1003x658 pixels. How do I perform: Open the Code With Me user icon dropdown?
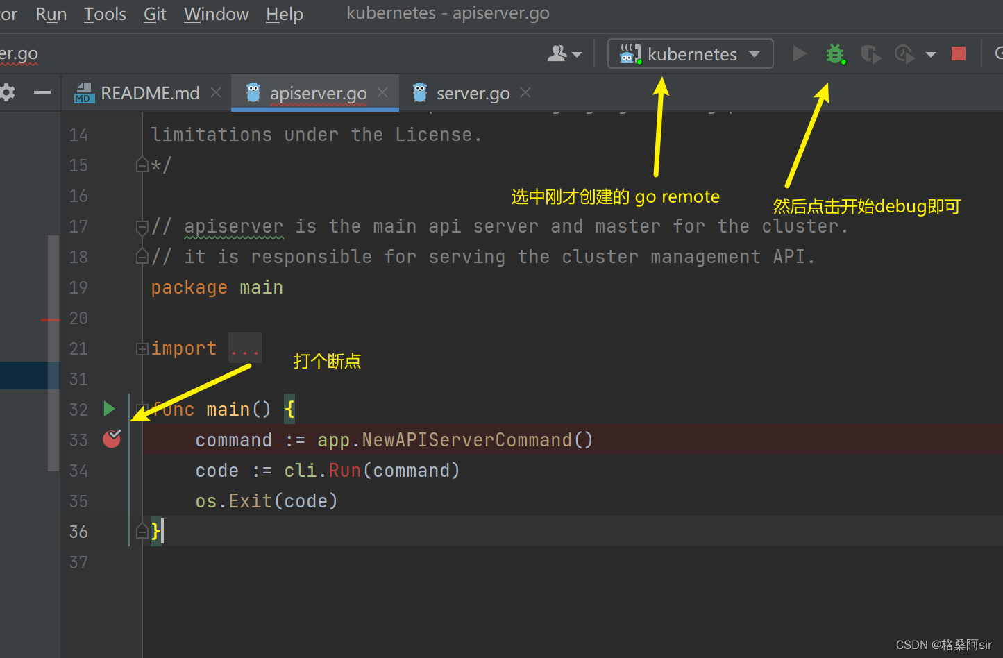point(564,53)
